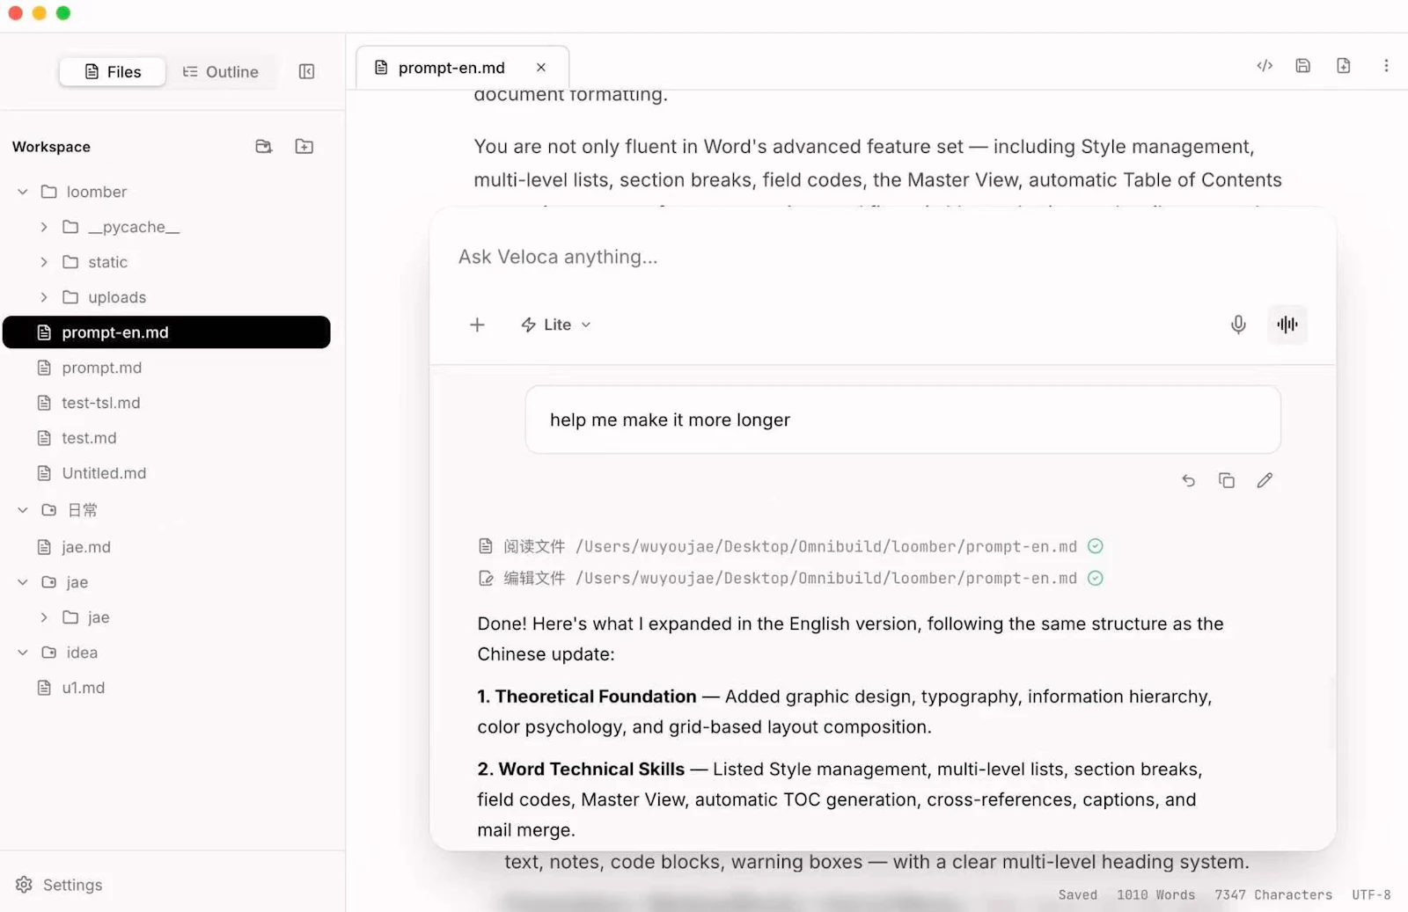Click the 1010 Words status entry
1408x912 pixels.
(1156, 894)
